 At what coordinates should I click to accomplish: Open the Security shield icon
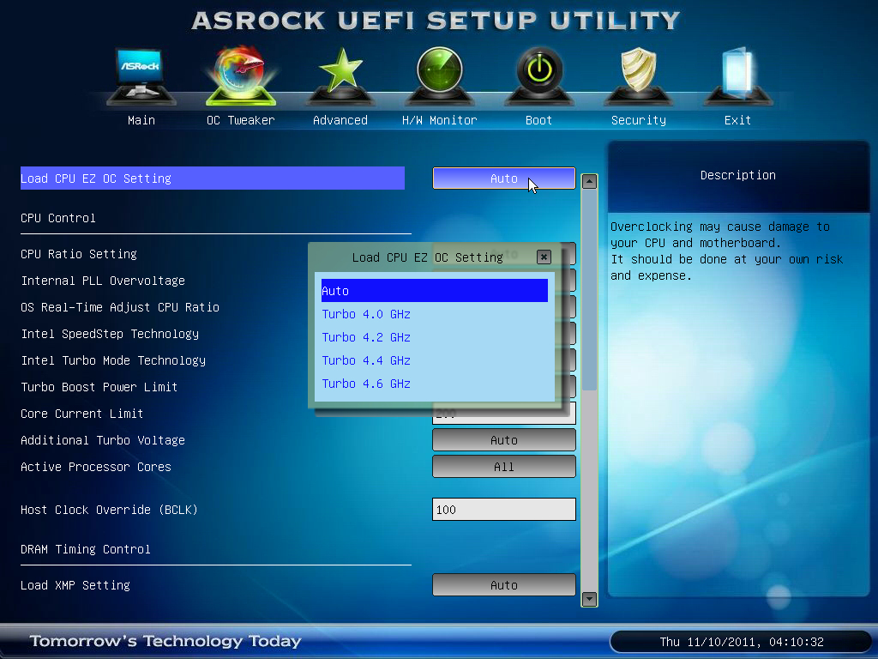point(638,76)
